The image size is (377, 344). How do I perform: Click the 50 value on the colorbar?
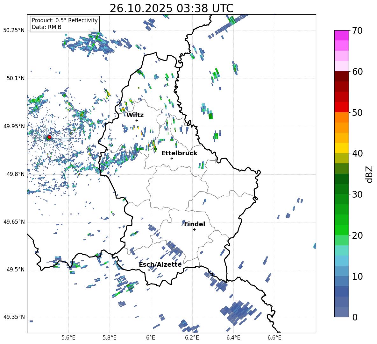click(357, 112)
